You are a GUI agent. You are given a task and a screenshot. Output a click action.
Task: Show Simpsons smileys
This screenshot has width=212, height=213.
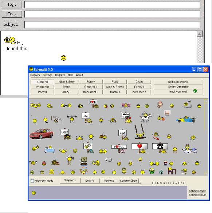pos(70,181)
